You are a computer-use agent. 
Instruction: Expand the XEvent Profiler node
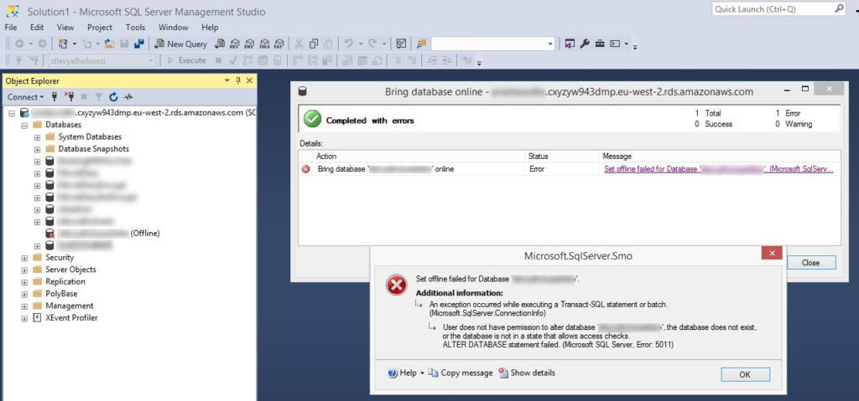pos(24,318)
